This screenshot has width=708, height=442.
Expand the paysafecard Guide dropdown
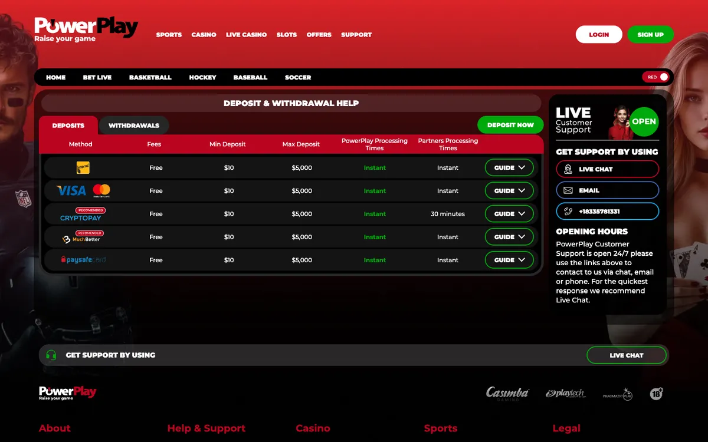click(509, 260)
